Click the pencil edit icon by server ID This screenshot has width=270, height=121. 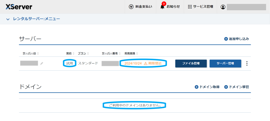coord(42,64)
